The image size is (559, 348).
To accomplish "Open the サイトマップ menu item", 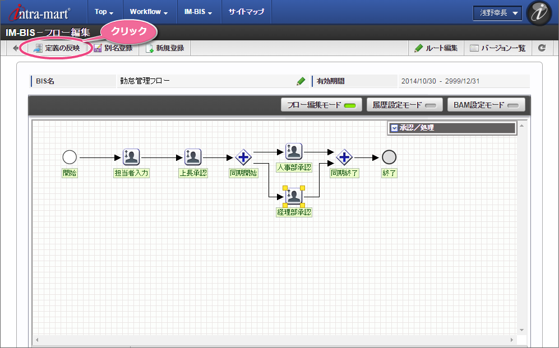I will [246, 12].
